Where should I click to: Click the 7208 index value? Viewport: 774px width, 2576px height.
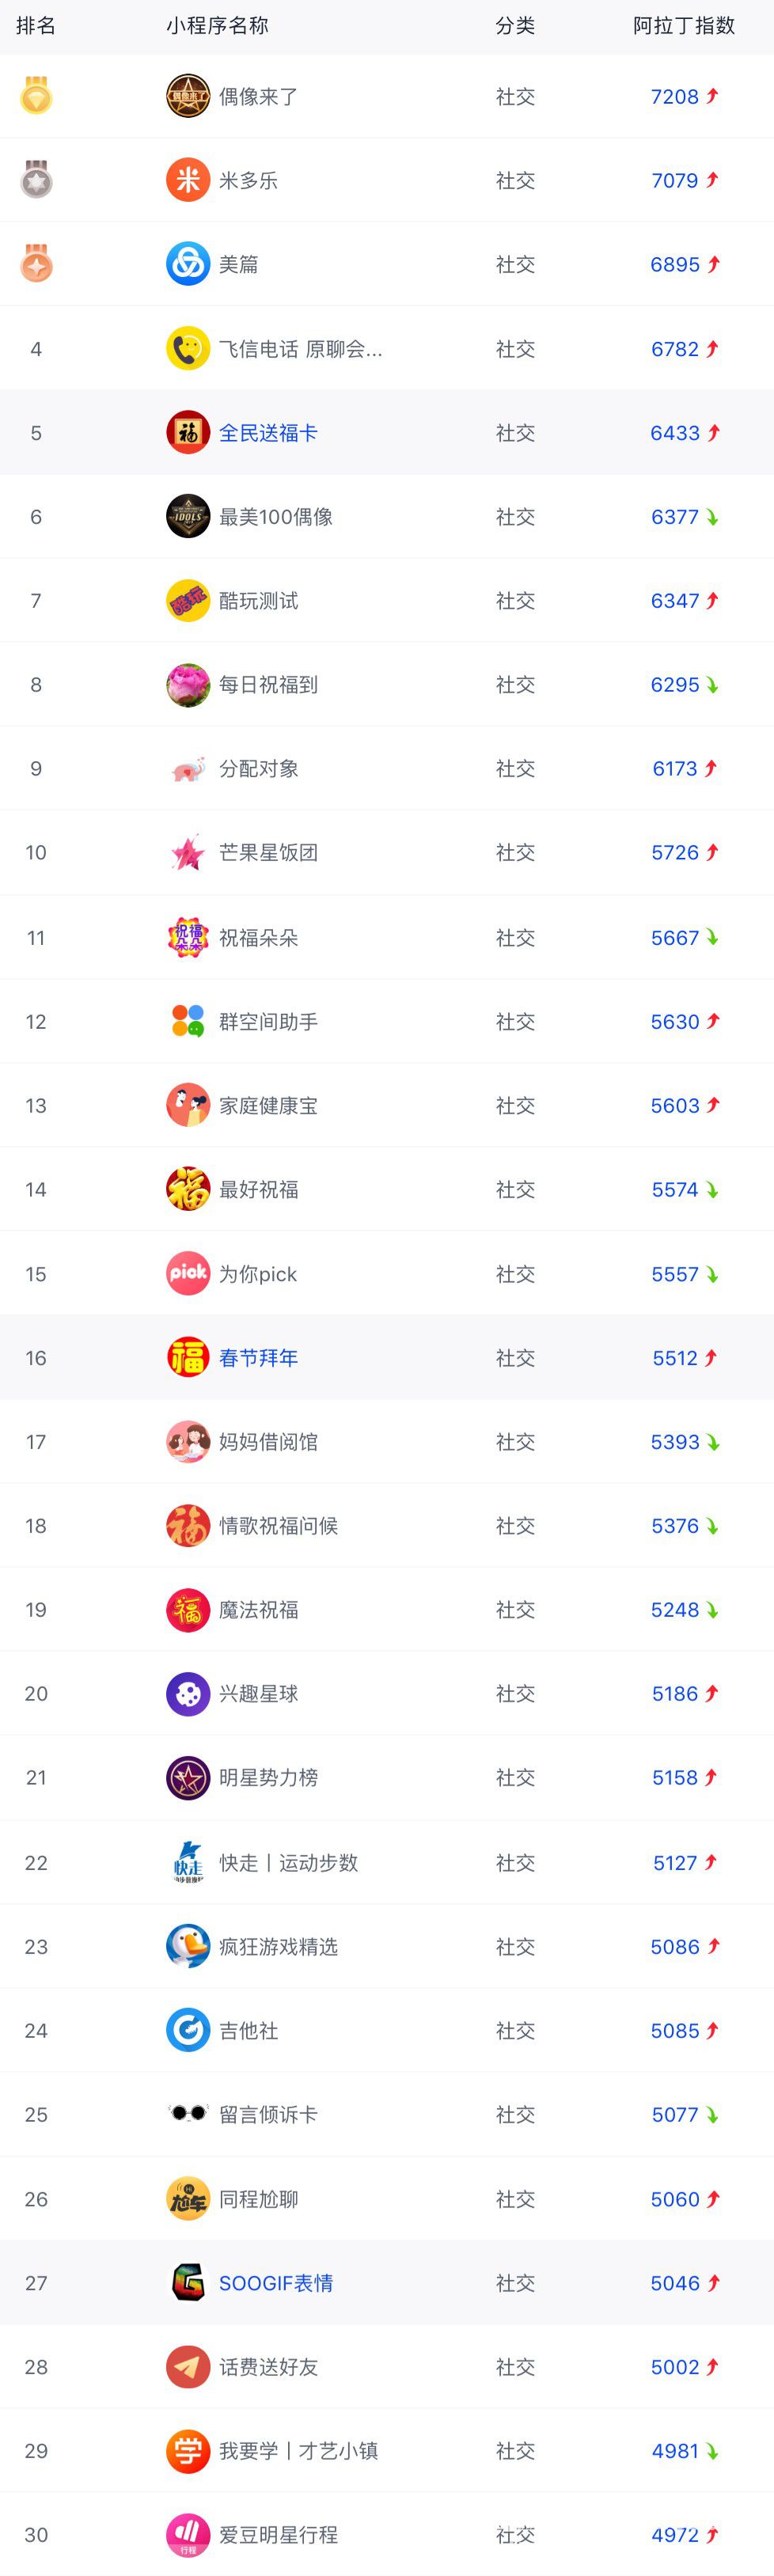pyautogui.click(x=675, y=97)
